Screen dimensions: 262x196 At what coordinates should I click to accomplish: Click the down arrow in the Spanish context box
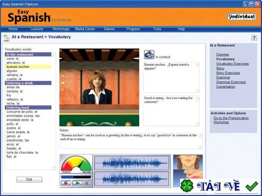point(197,90)
